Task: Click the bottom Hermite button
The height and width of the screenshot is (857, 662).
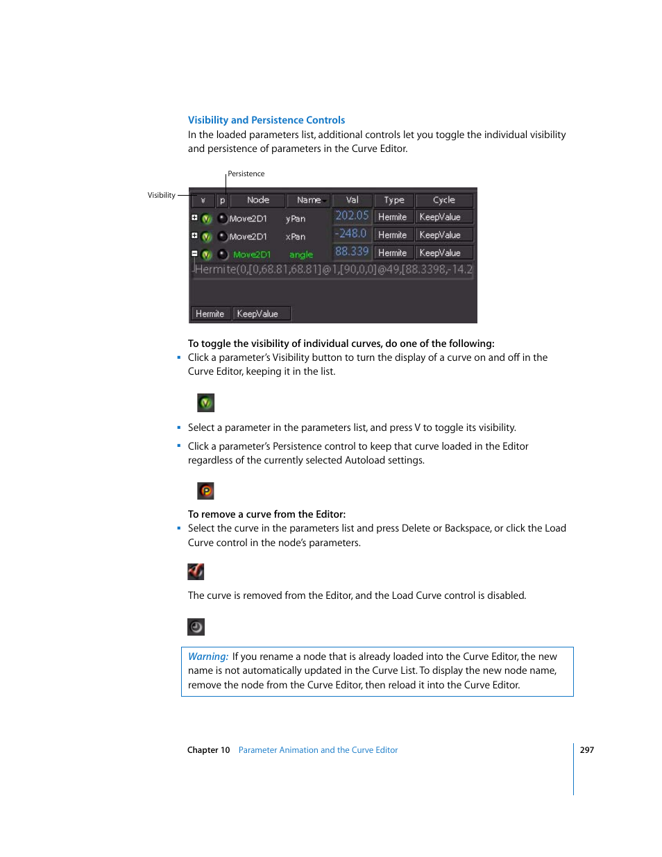Action: (210, 314)
